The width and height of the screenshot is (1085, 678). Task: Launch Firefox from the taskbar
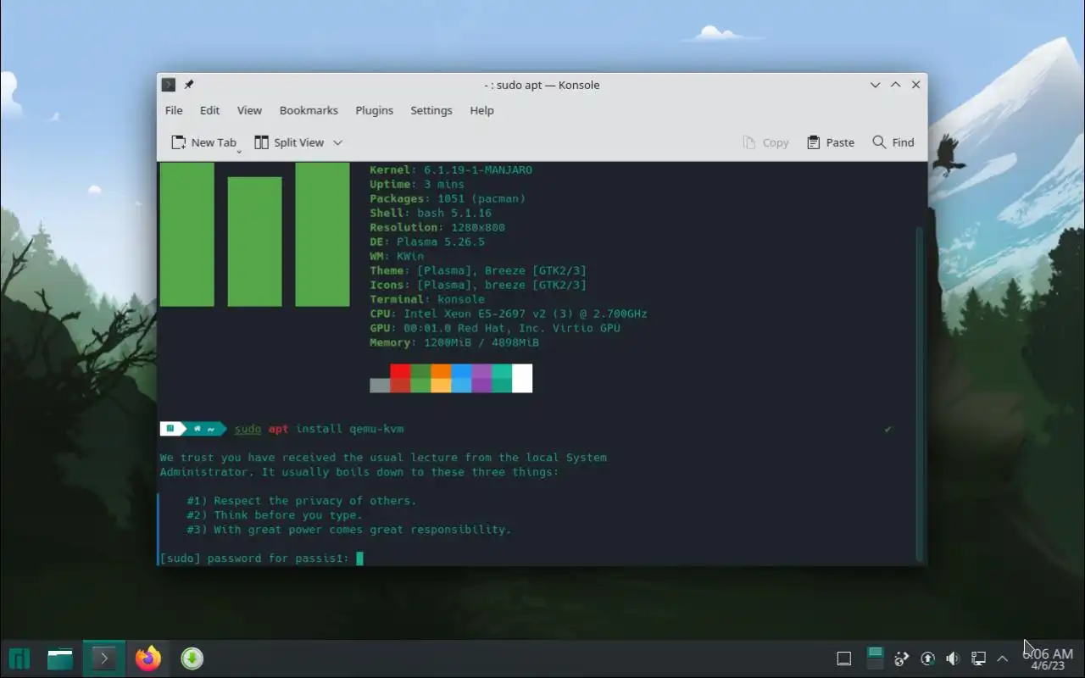point(148,659)
